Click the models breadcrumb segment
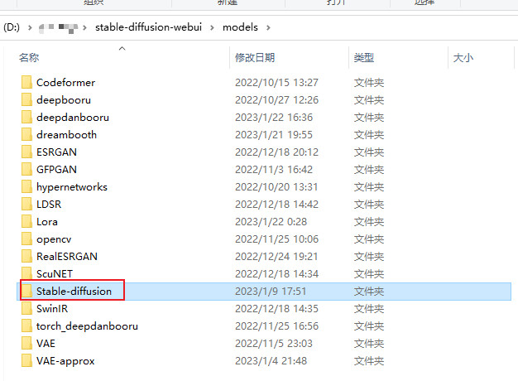 coord(241,27)
